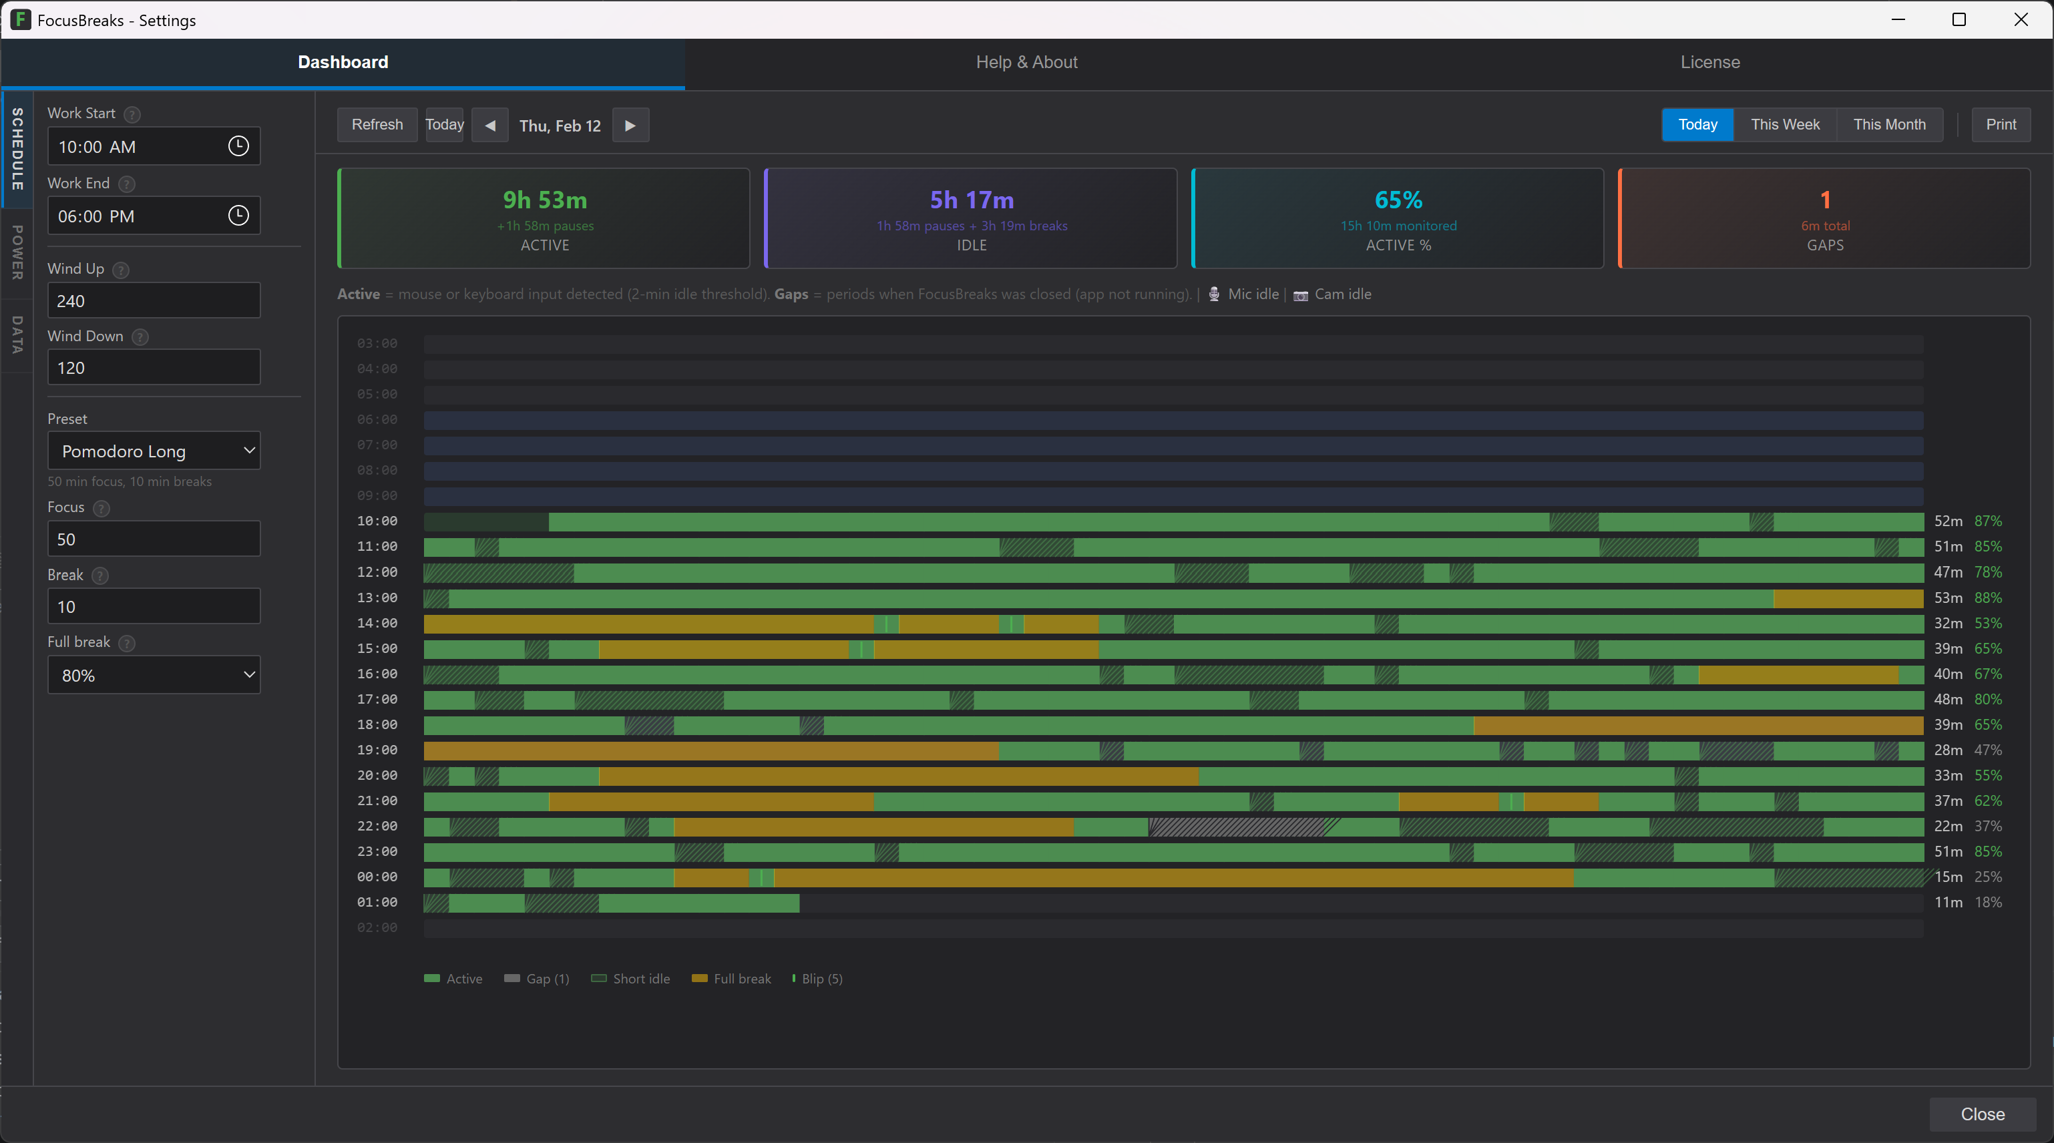This screenshot has height=1143, width=2054.
Task: Switch view to This Week
Action: coord(1786,124)
